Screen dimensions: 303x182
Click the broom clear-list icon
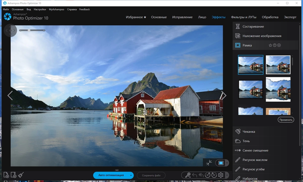click(21, 175)
